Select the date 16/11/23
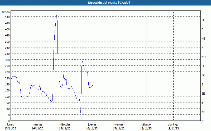The width and height of the screenshot is (211, 131). 92,129
